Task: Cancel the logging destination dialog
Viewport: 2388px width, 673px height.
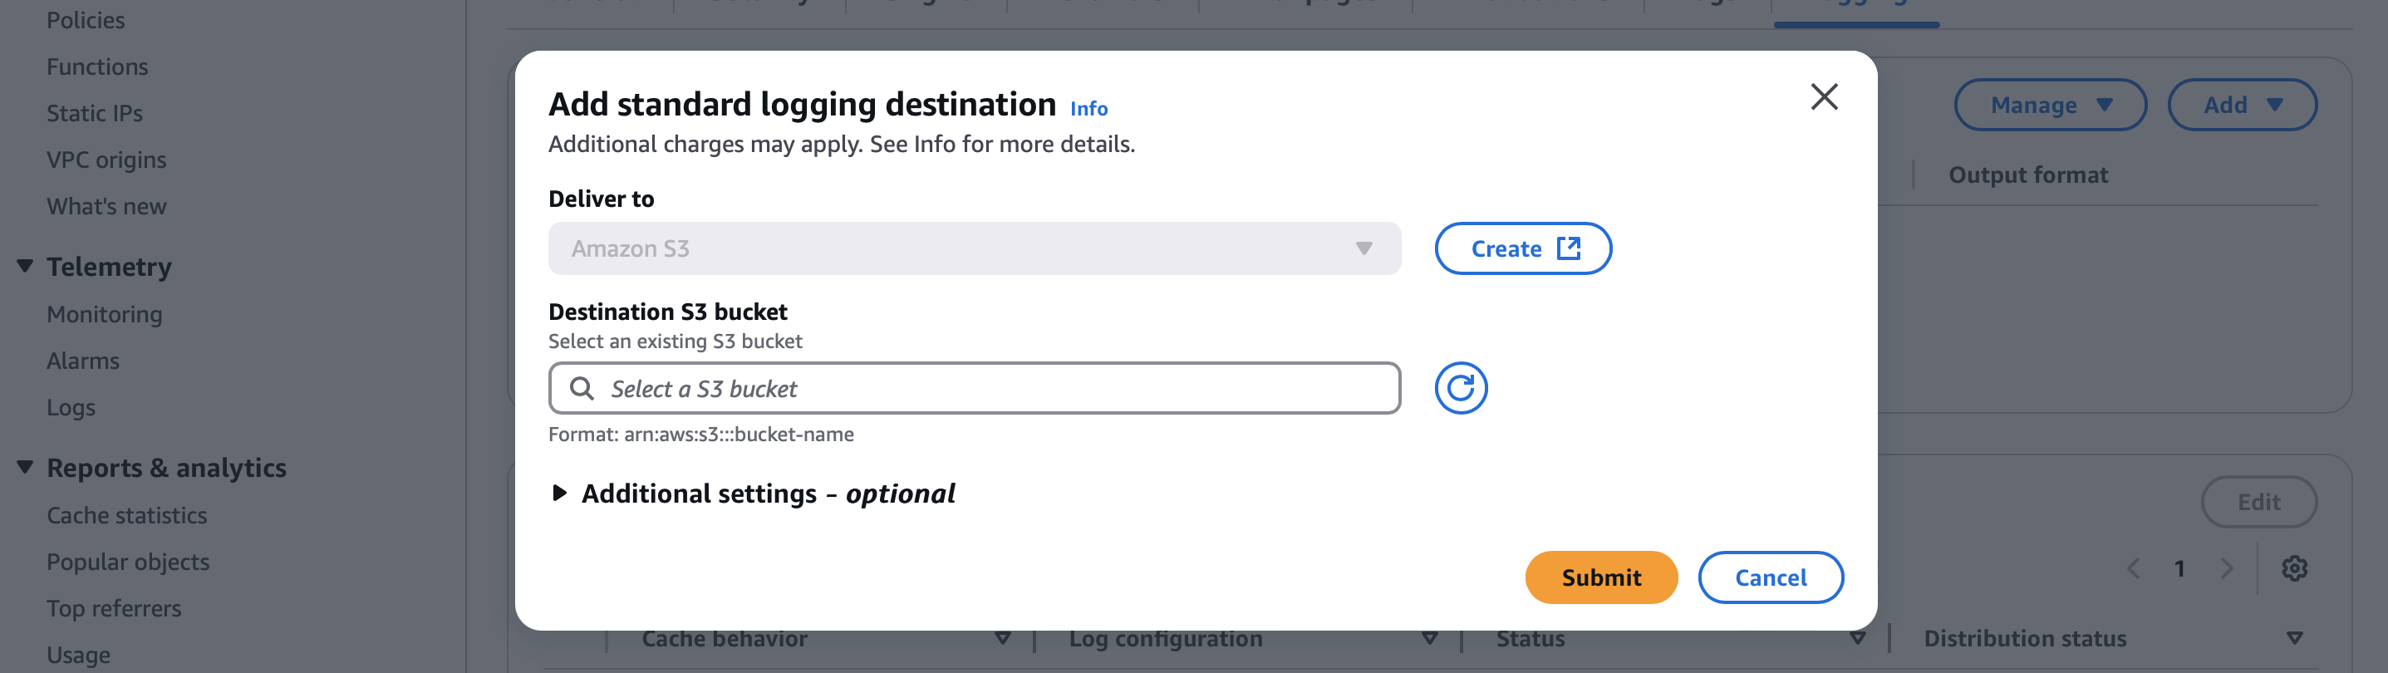Action: 1770,577
